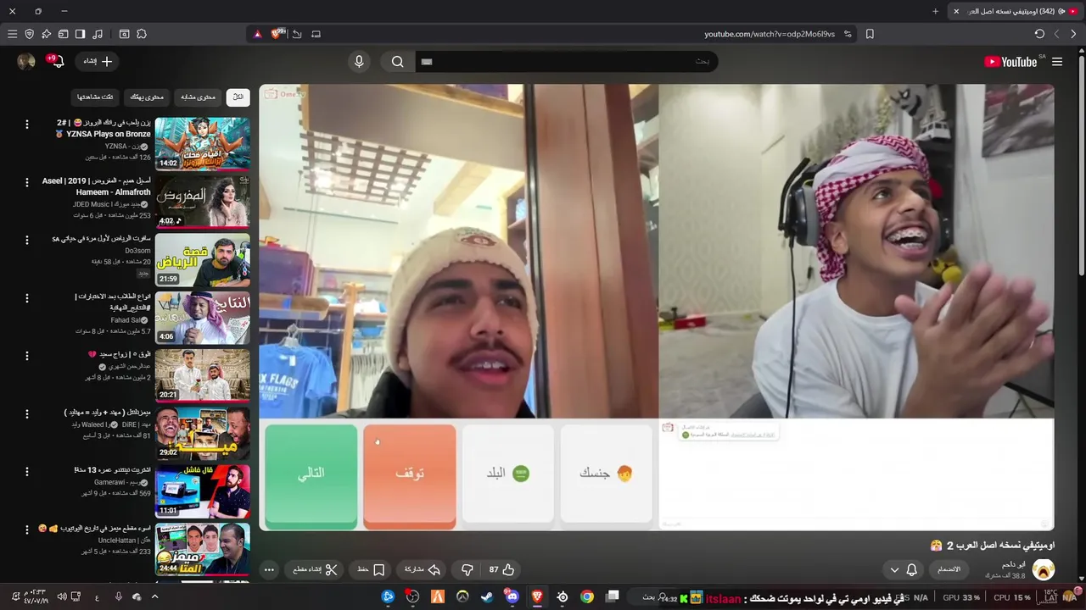
Task: Open Google Chrome from the taskbar
Action: tap(587, 596)
